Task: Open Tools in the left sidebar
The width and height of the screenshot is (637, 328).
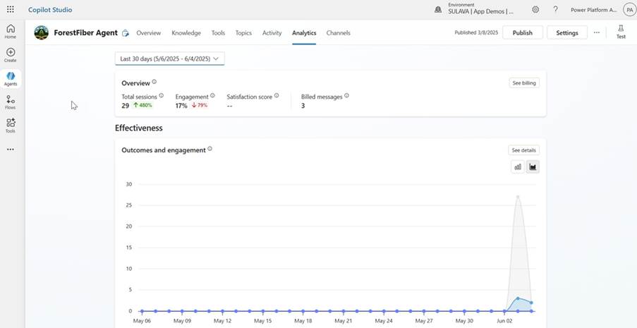Action: pyautogui.click(x=11, y=126)
